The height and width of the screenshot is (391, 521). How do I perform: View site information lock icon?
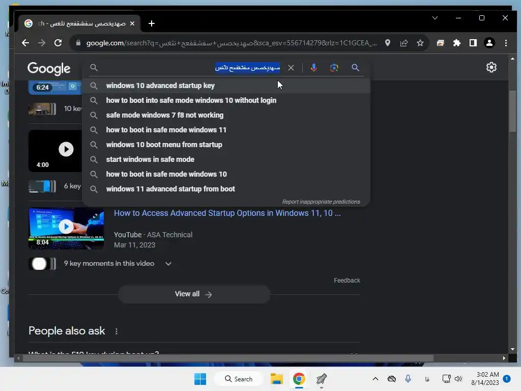(x=78, y=43)
